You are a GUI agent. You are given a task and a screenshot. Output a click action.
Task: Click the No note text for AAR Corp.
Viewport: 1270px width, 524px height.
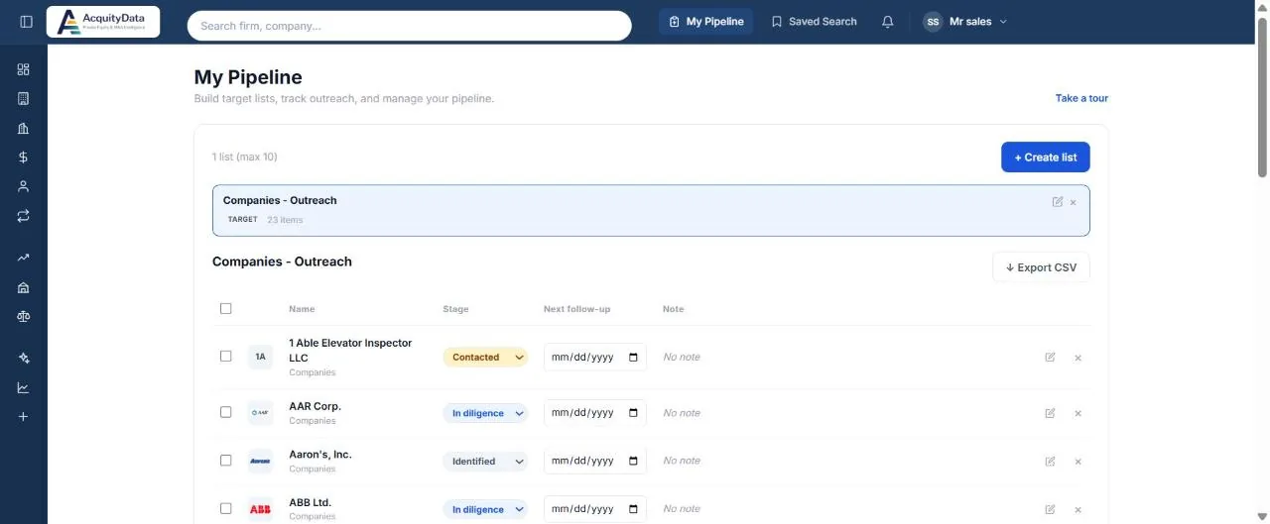[682, 413]
